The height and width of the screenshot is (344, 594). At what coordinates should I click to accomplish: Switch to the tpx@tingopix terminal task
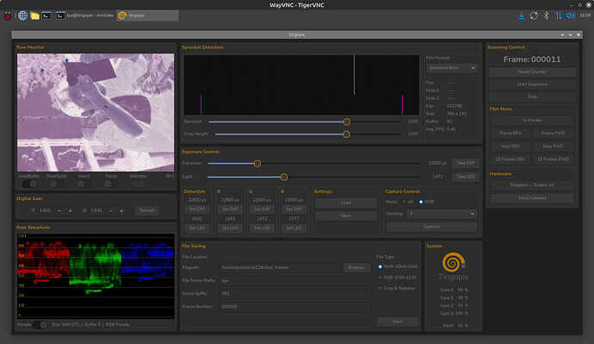point(85,16)
